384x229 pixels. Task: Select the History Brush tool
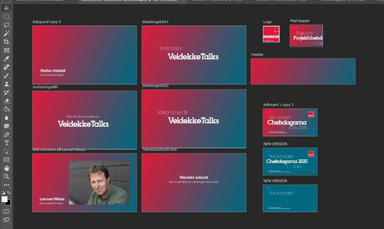point(6,92)
